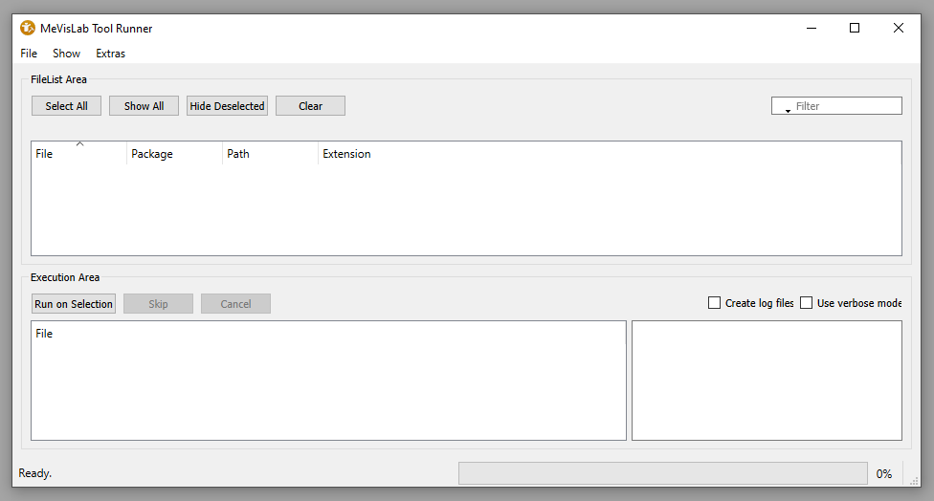Screen dimensions: 934x501
Task: Click the MeVisLab logo in title bar
Action: click(x=28, y=28)
